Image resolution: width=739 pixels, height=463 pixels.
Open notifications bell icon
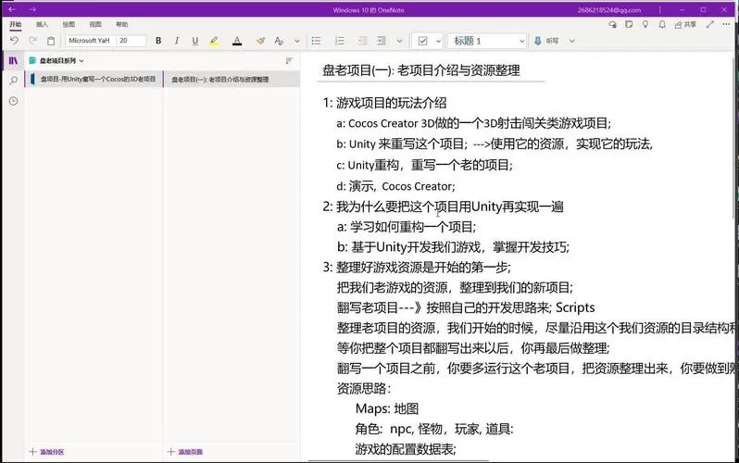(x=662, y=24)
